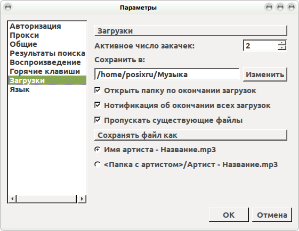Click the active downloads number field
This screenshot has height=231, width=299.
pyautogui.click(x=261, y=46)
